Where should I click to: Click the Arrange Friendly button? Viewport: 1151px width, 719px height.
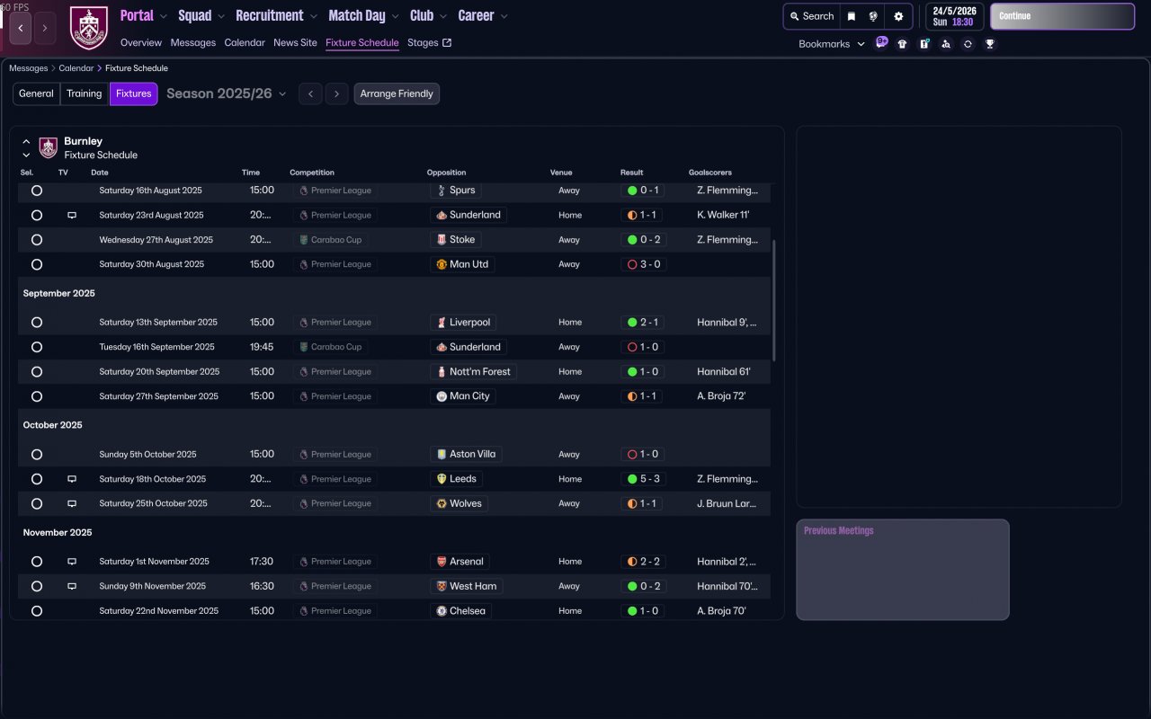[x=397, y=93]
